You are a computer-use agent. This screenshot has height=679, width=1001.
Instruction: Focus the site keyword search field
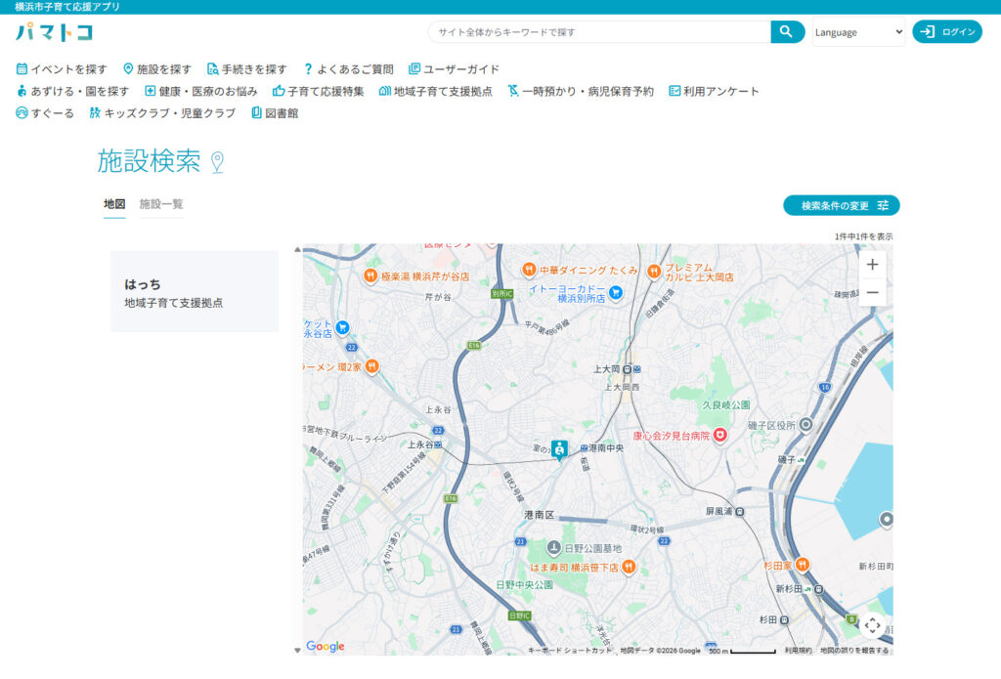click(x=598, y=32)
